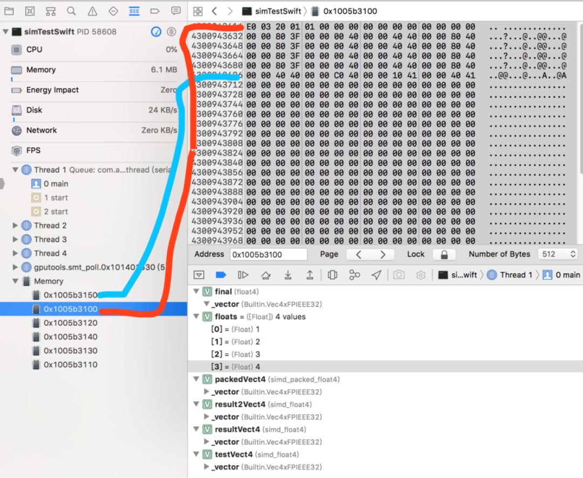The width and height of the screenshot is (583, 478).
Task: Collapse the floats array variable
Action: pos(196,317)
